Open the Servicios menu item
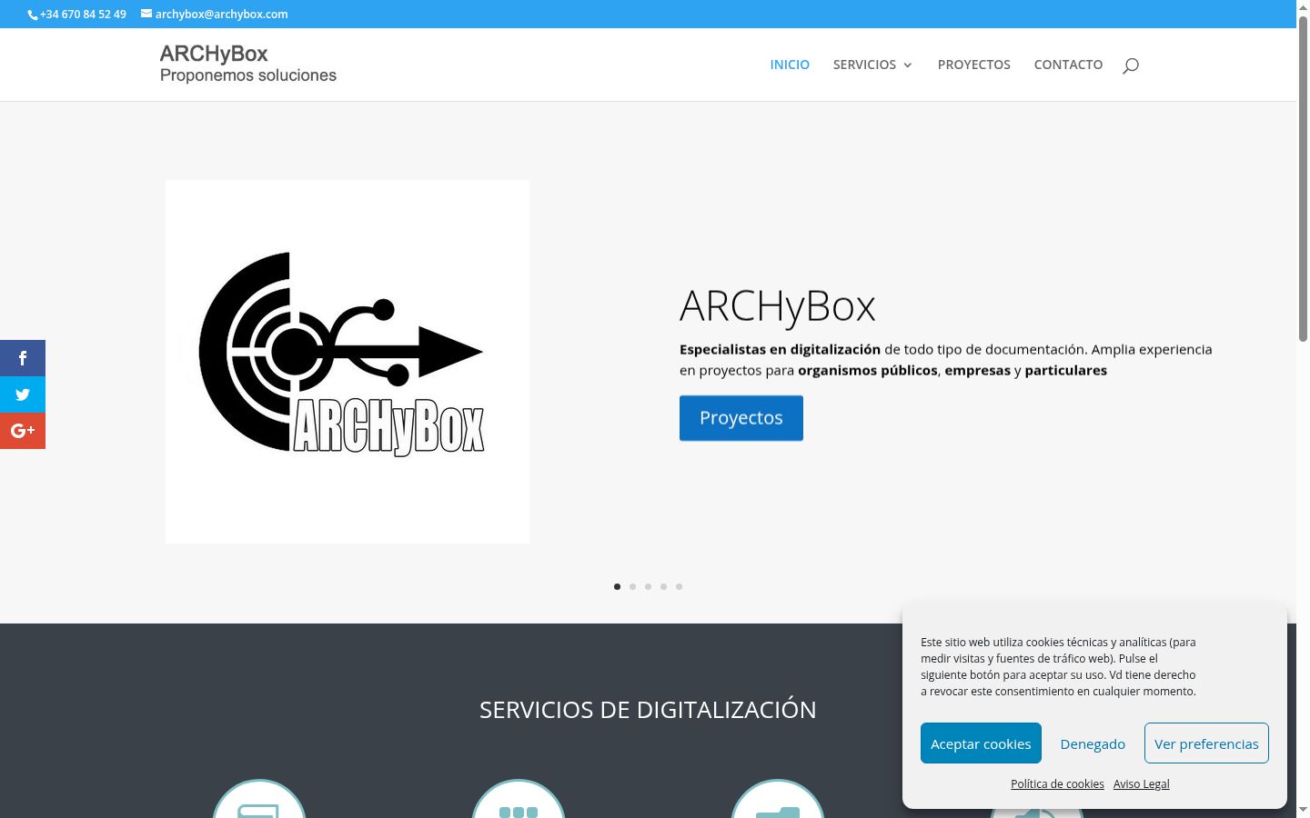 tap(864, 65)
